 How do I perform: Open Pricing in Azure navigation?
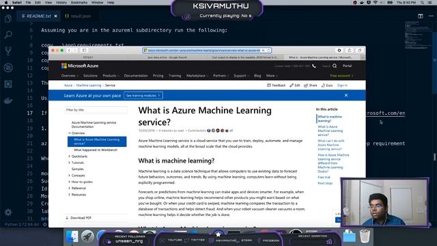158,76
